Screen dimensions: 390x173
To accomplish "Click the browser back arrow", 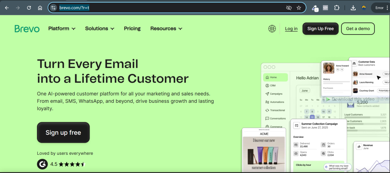I will 7,8.
